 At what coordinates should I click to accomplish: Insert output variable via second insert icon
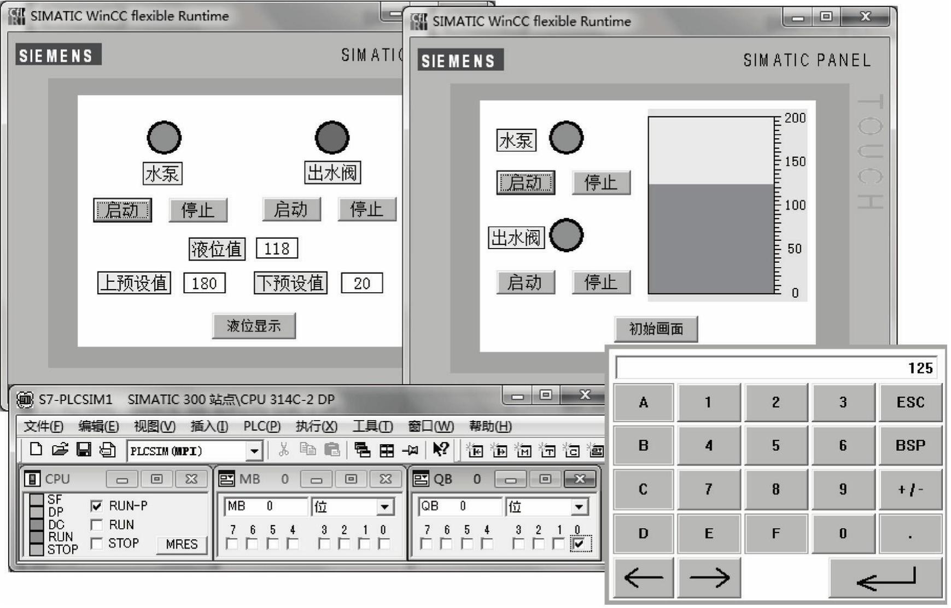pyautogui.click(x=499, y=450)
